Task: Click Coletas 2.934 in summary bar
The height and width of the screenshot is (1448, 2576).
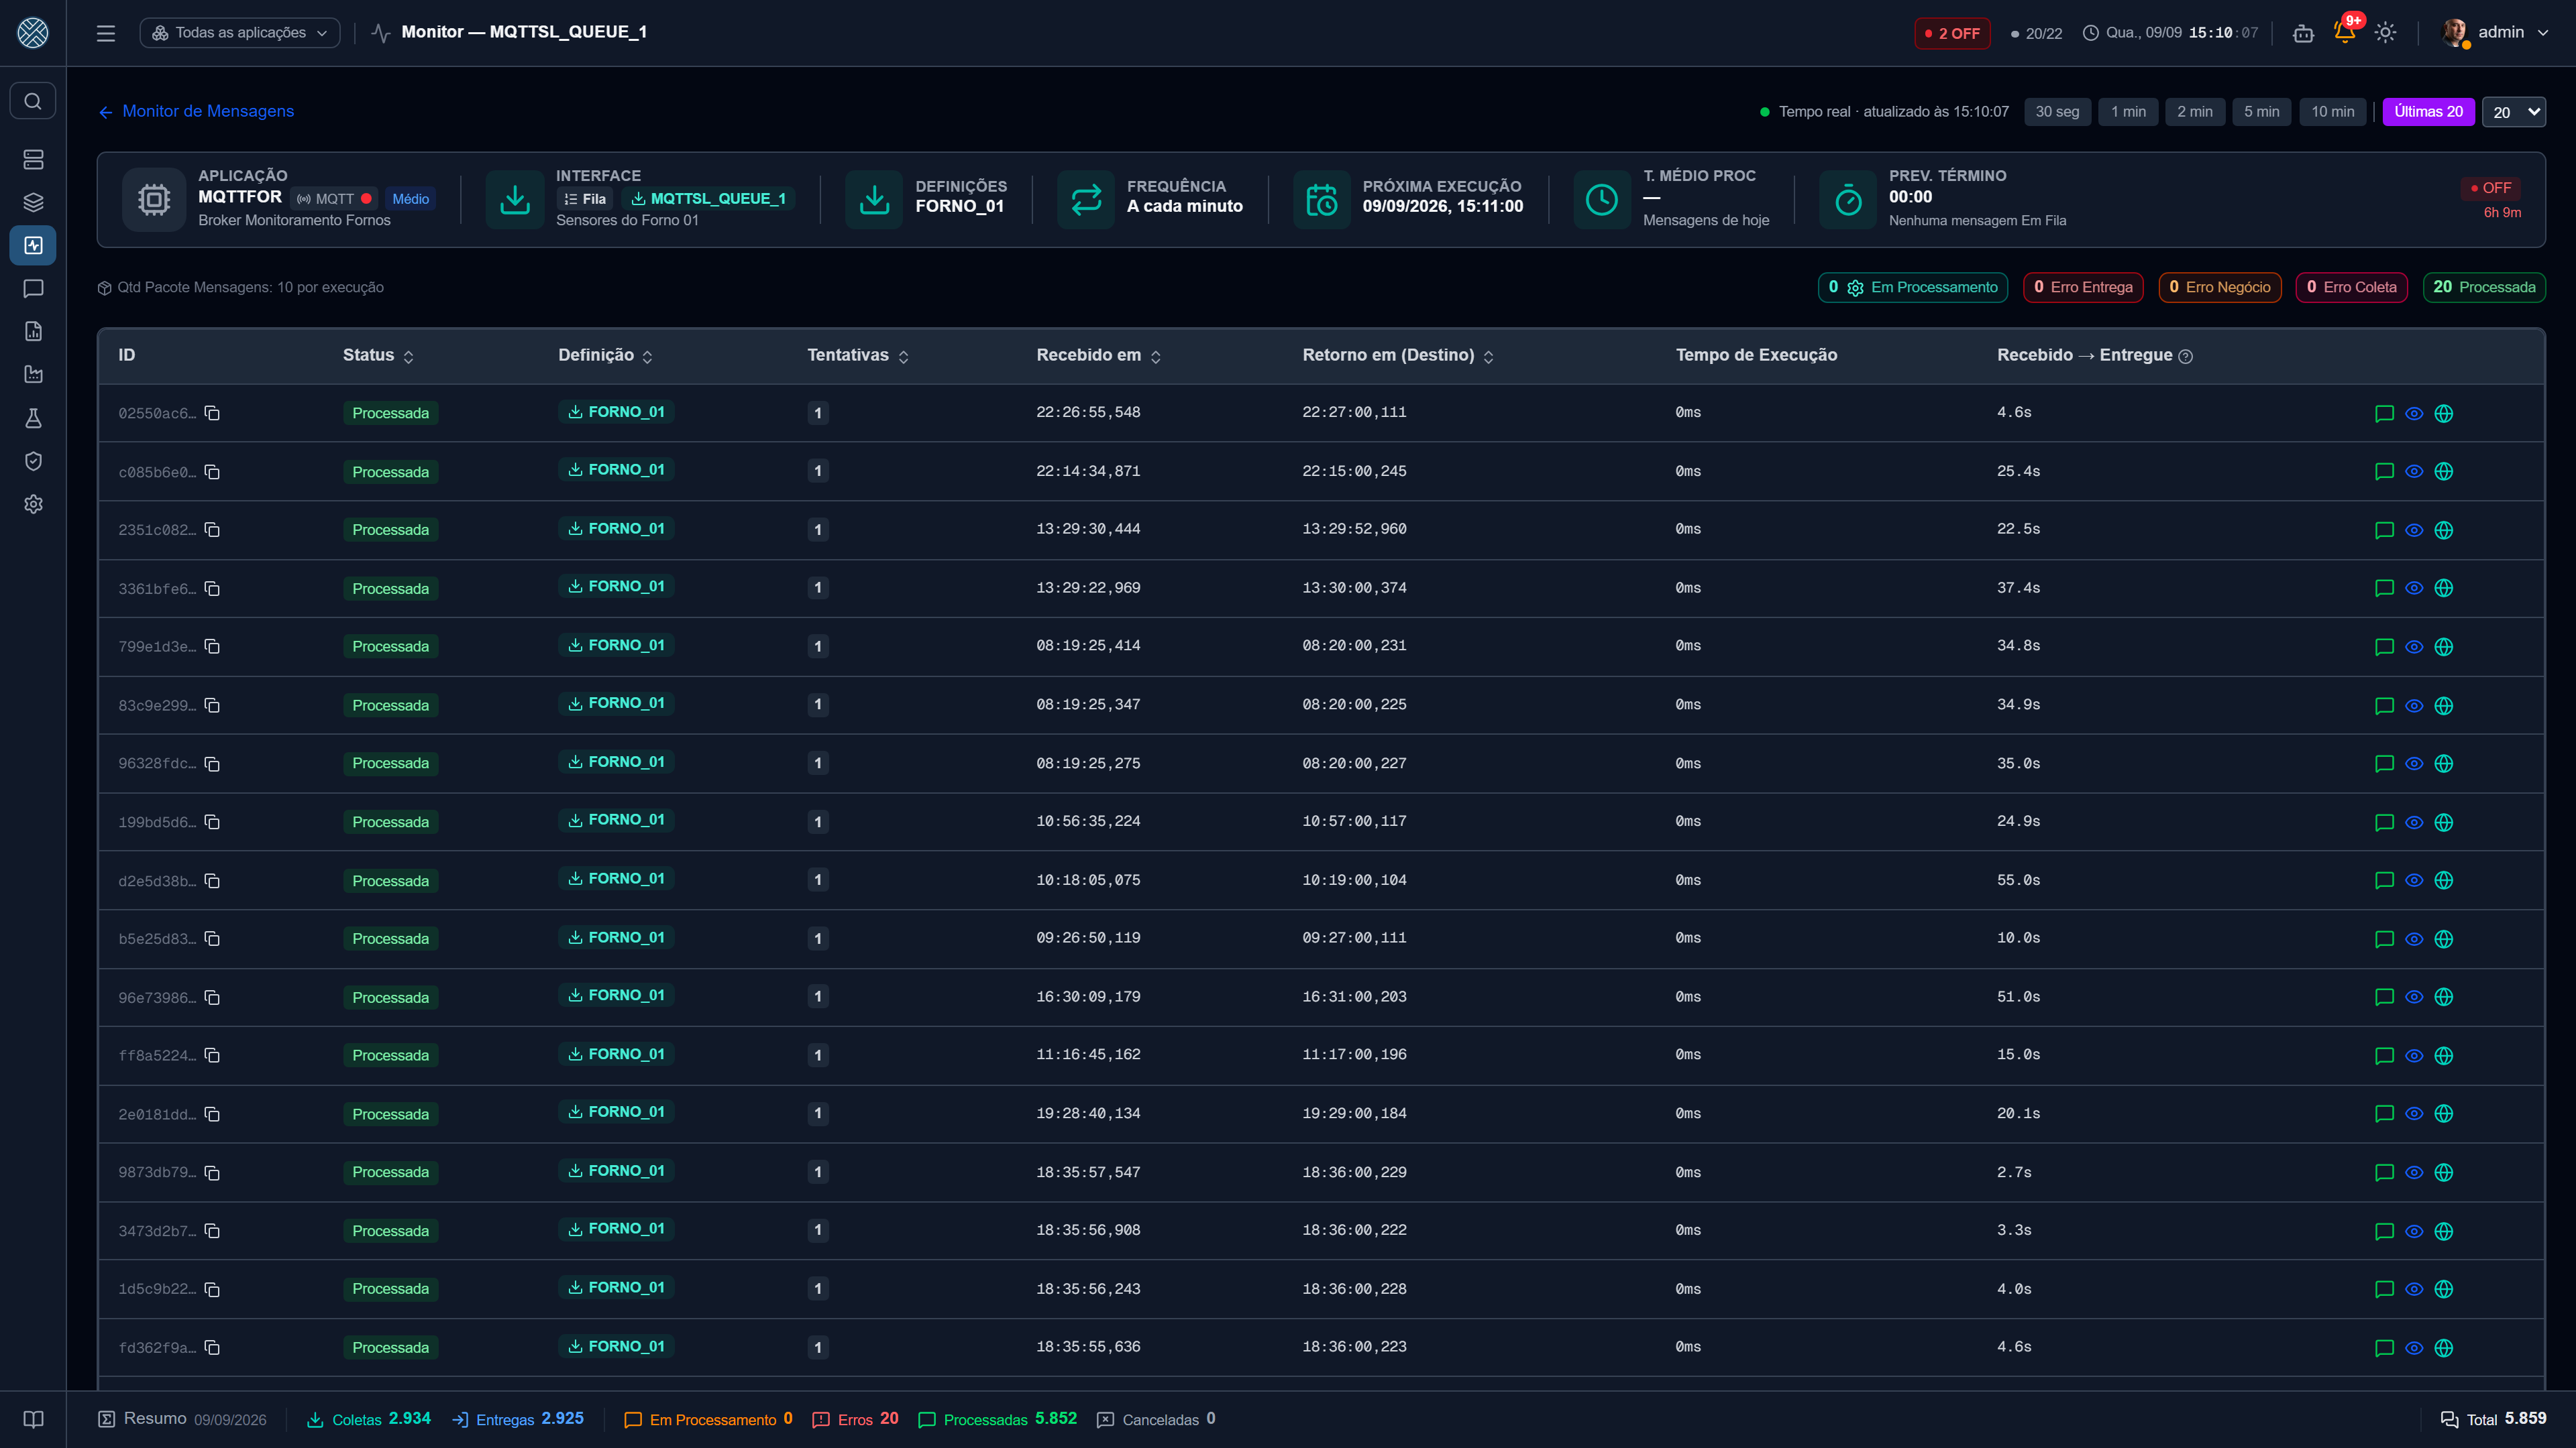Action: tap(368, 1419)
